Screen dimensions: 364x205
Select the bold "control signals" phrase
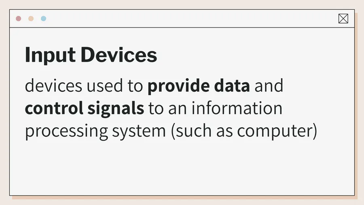pos(85,109)
